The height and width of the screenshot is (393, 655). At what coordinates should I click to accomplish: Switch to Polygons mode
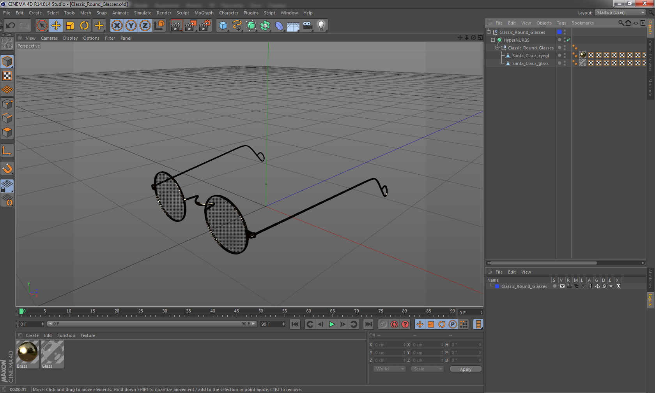[7, 132]
